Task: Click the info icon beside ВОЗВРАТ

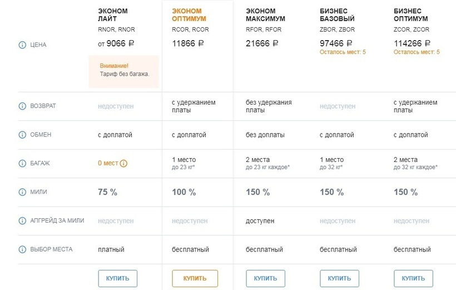Action: point(23,106)
